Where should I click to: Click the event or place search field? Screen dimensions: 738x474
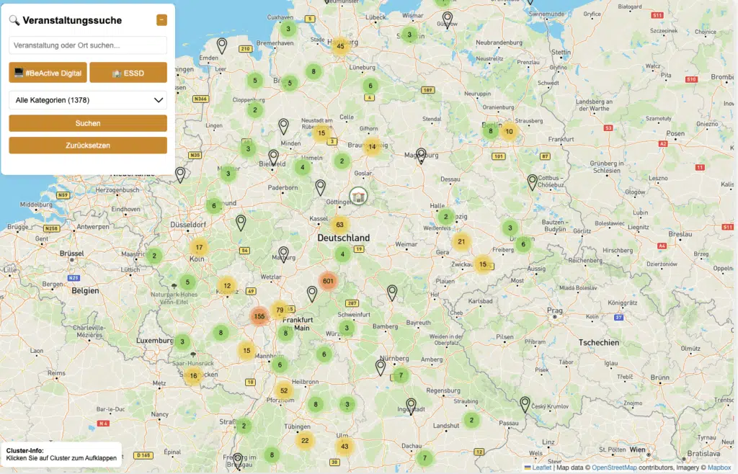point(88,45)
